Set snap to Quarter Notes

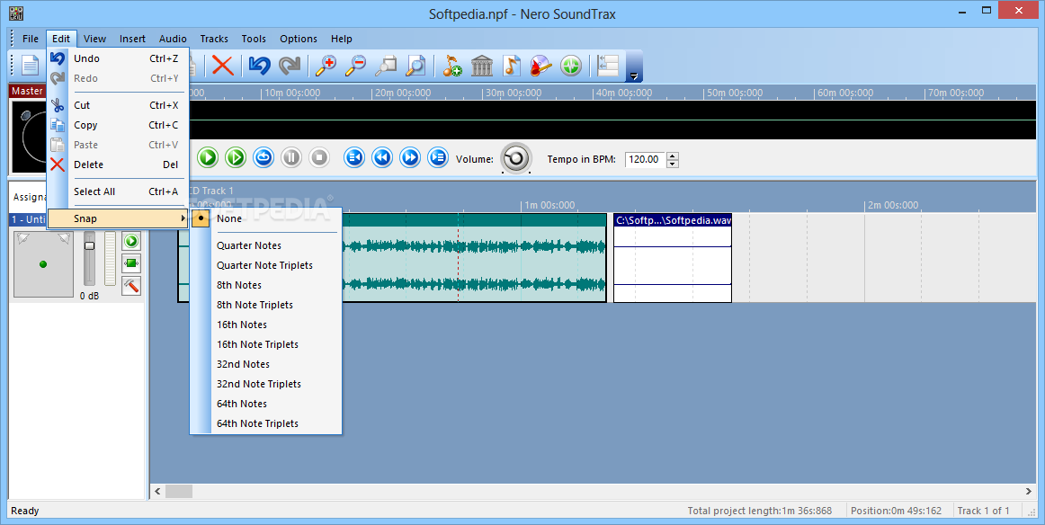click(266, 245)
